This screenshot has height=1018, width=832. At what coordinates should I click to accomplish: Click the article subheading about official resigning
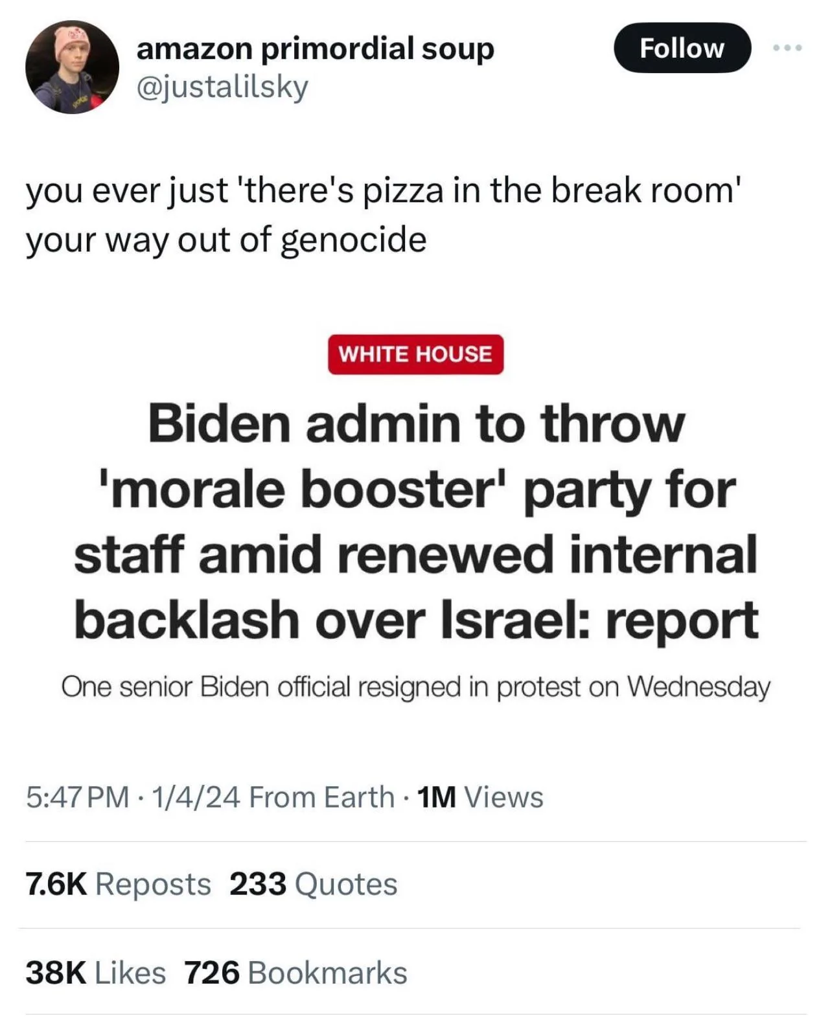[415, 687]
